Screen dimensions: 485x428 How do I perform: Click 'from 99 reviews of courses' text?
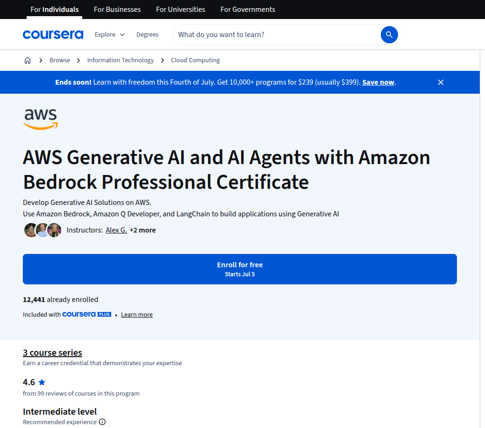click(x=81, y=393)
